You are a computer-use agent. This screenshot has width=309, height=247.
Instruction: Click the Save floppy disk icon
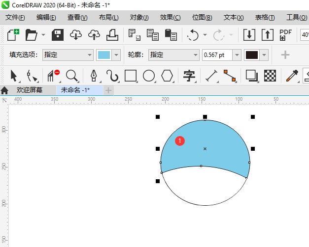coord(58,35)
